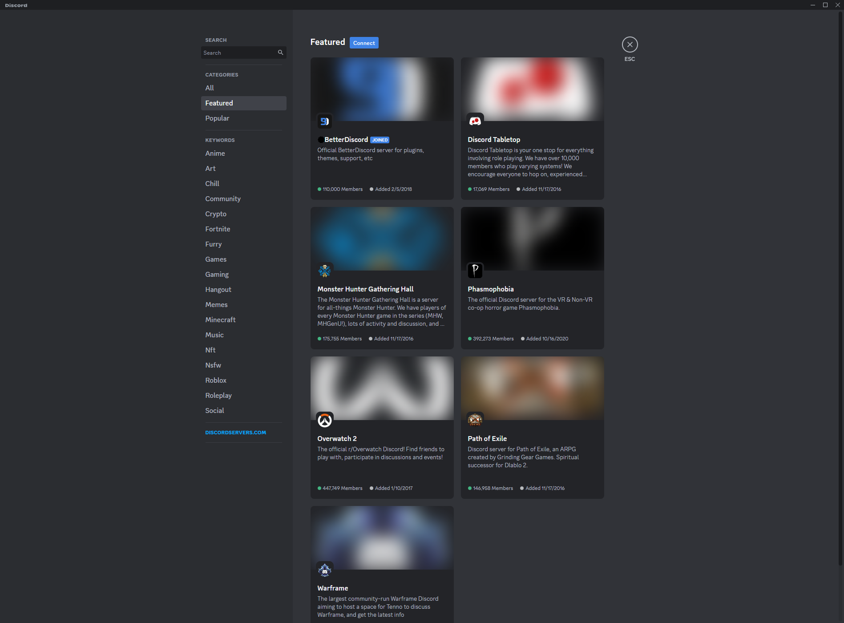Click the Path of Exile server logo icon
The height and width of the screenshot is (623, 844).
coord(475,420)
